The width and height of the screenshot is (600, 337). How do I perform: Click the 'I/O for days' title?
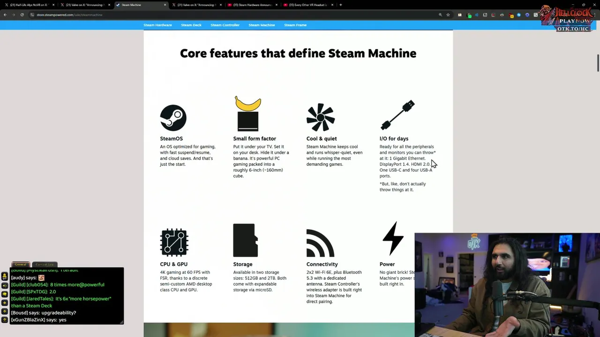pos(394,139)
